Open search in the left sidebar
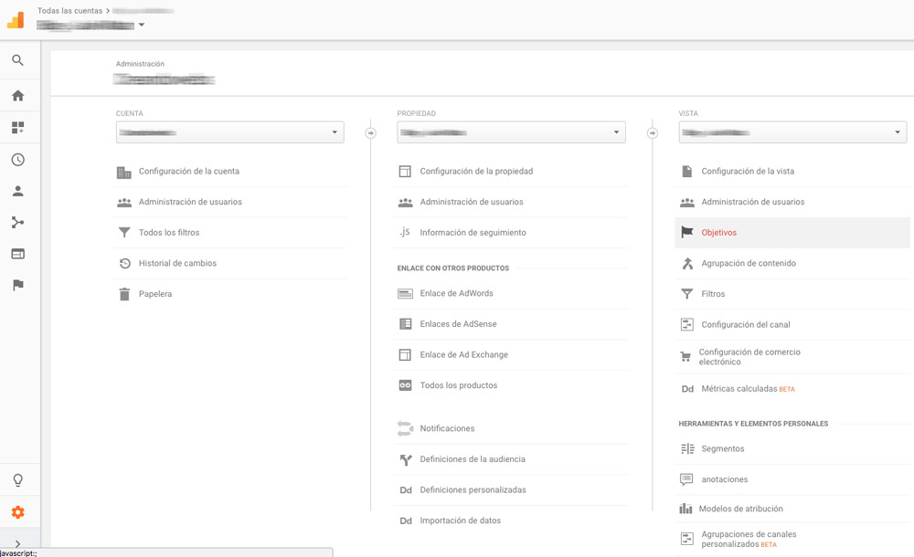Image resolution: width=914 pixels, height=557 pixels. tap(18, 60)
